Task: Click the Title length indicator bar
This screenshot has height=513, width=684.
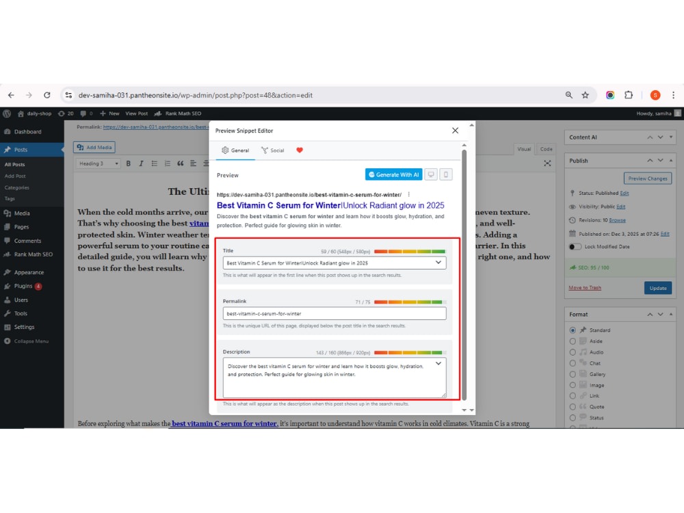Action: (410, 252)
